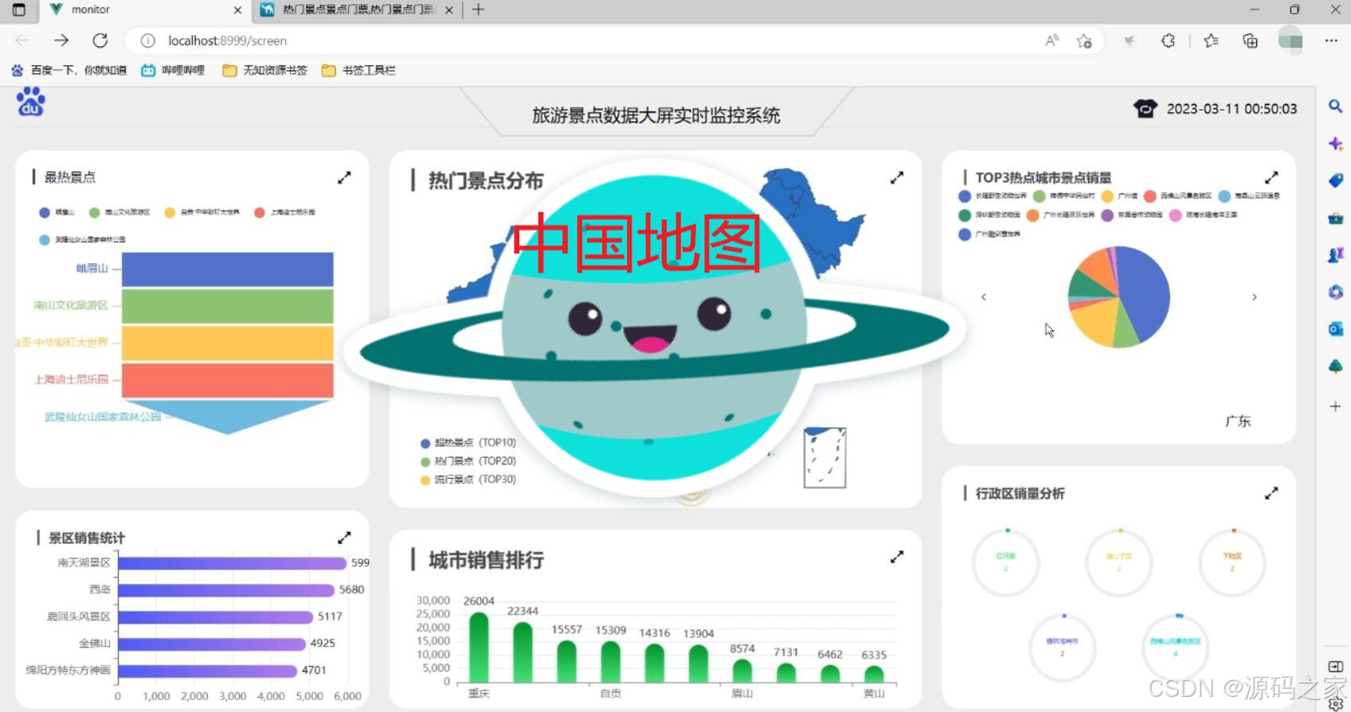The height and width of the screenshot is (712, 1351).
Task: Close the 热门景点 browser tab
Action: click(449, 10)
